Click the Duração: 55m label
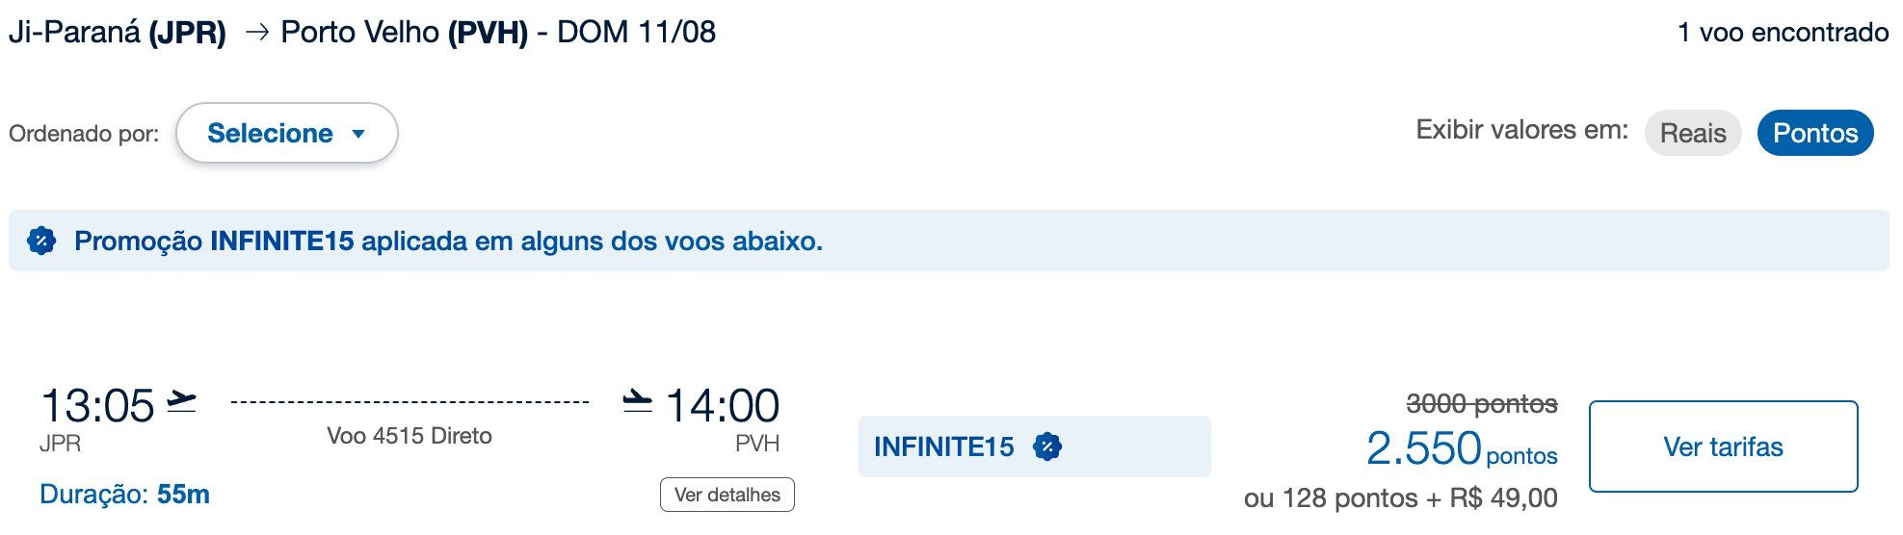 [124, 495]
